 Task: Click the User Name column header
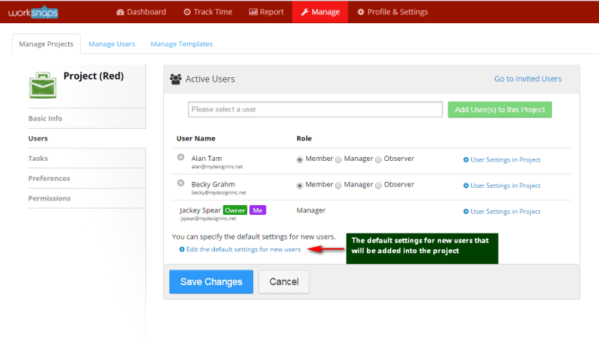(x=196, y=138)
